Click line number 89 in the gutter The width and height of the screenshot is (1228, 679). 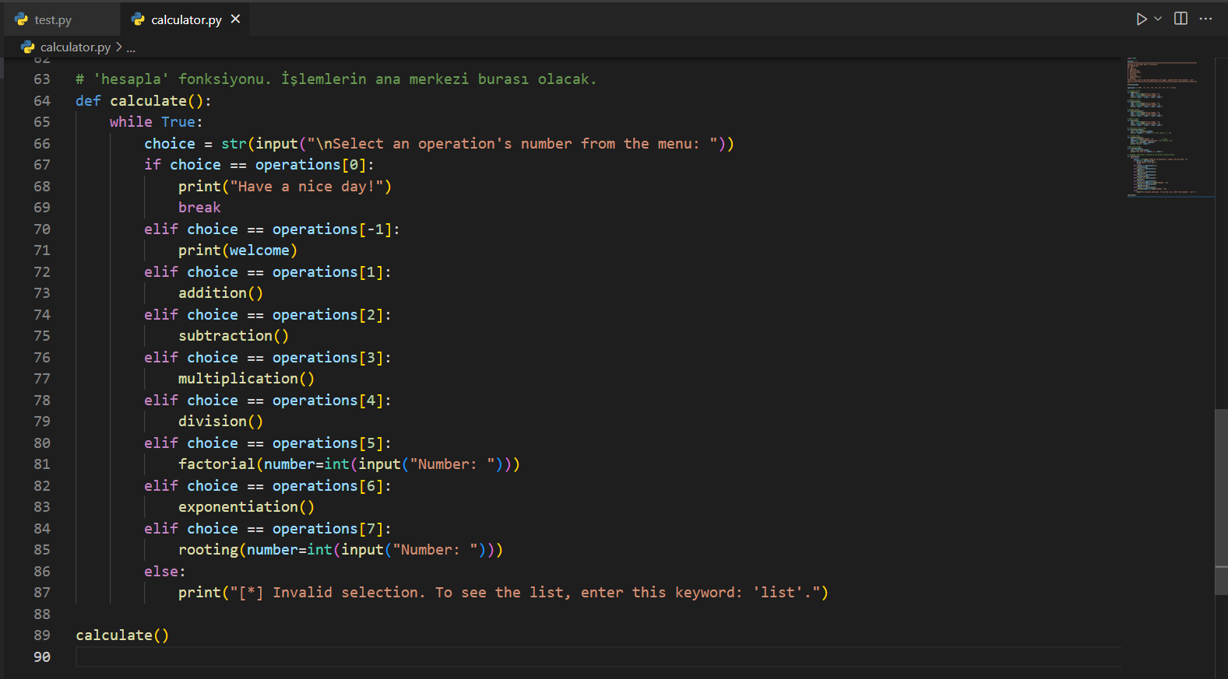tap(42, 635)
